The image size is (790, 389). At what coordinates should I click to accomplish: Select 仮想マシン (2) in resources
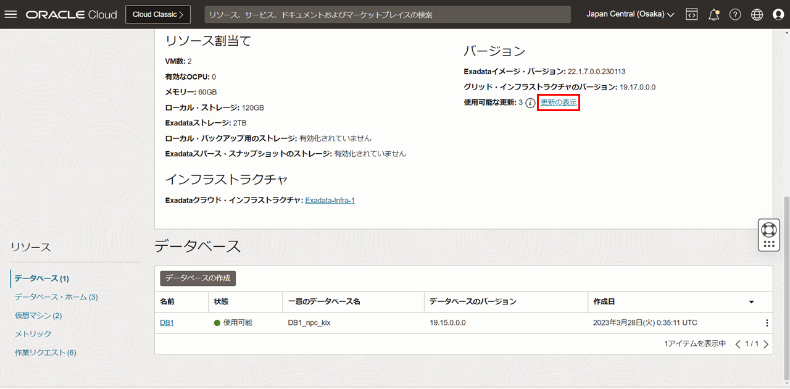click(x=38, y=316)
